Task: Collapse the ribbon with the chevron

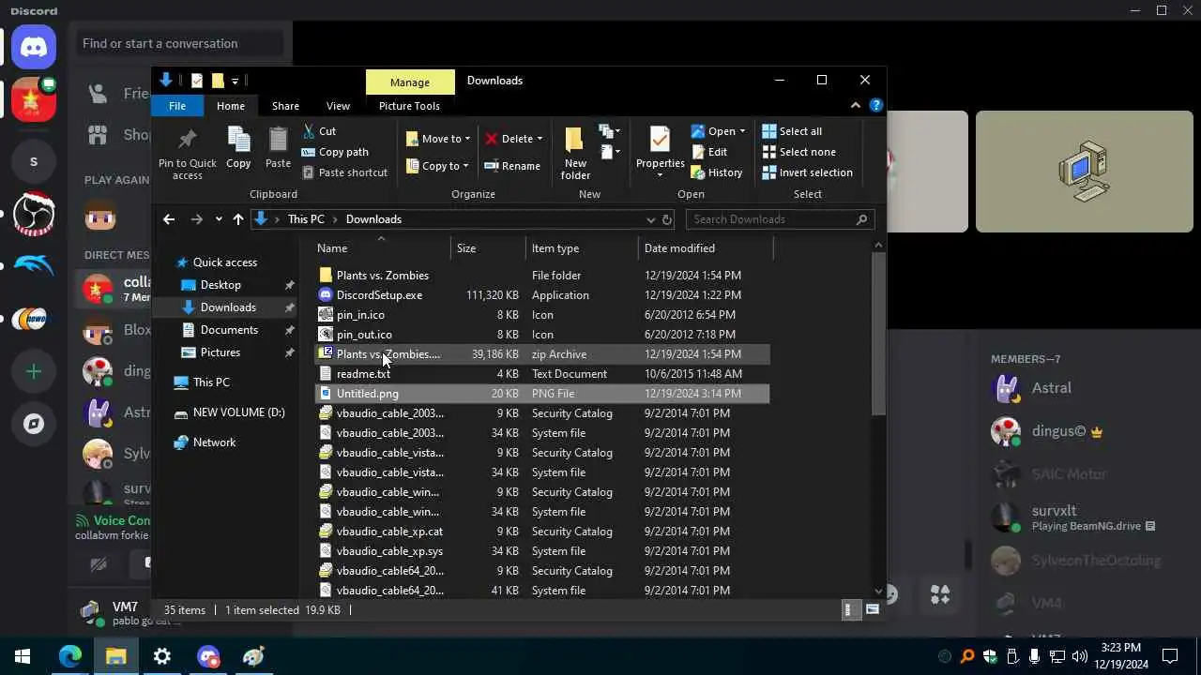Action: click(855, 106)
